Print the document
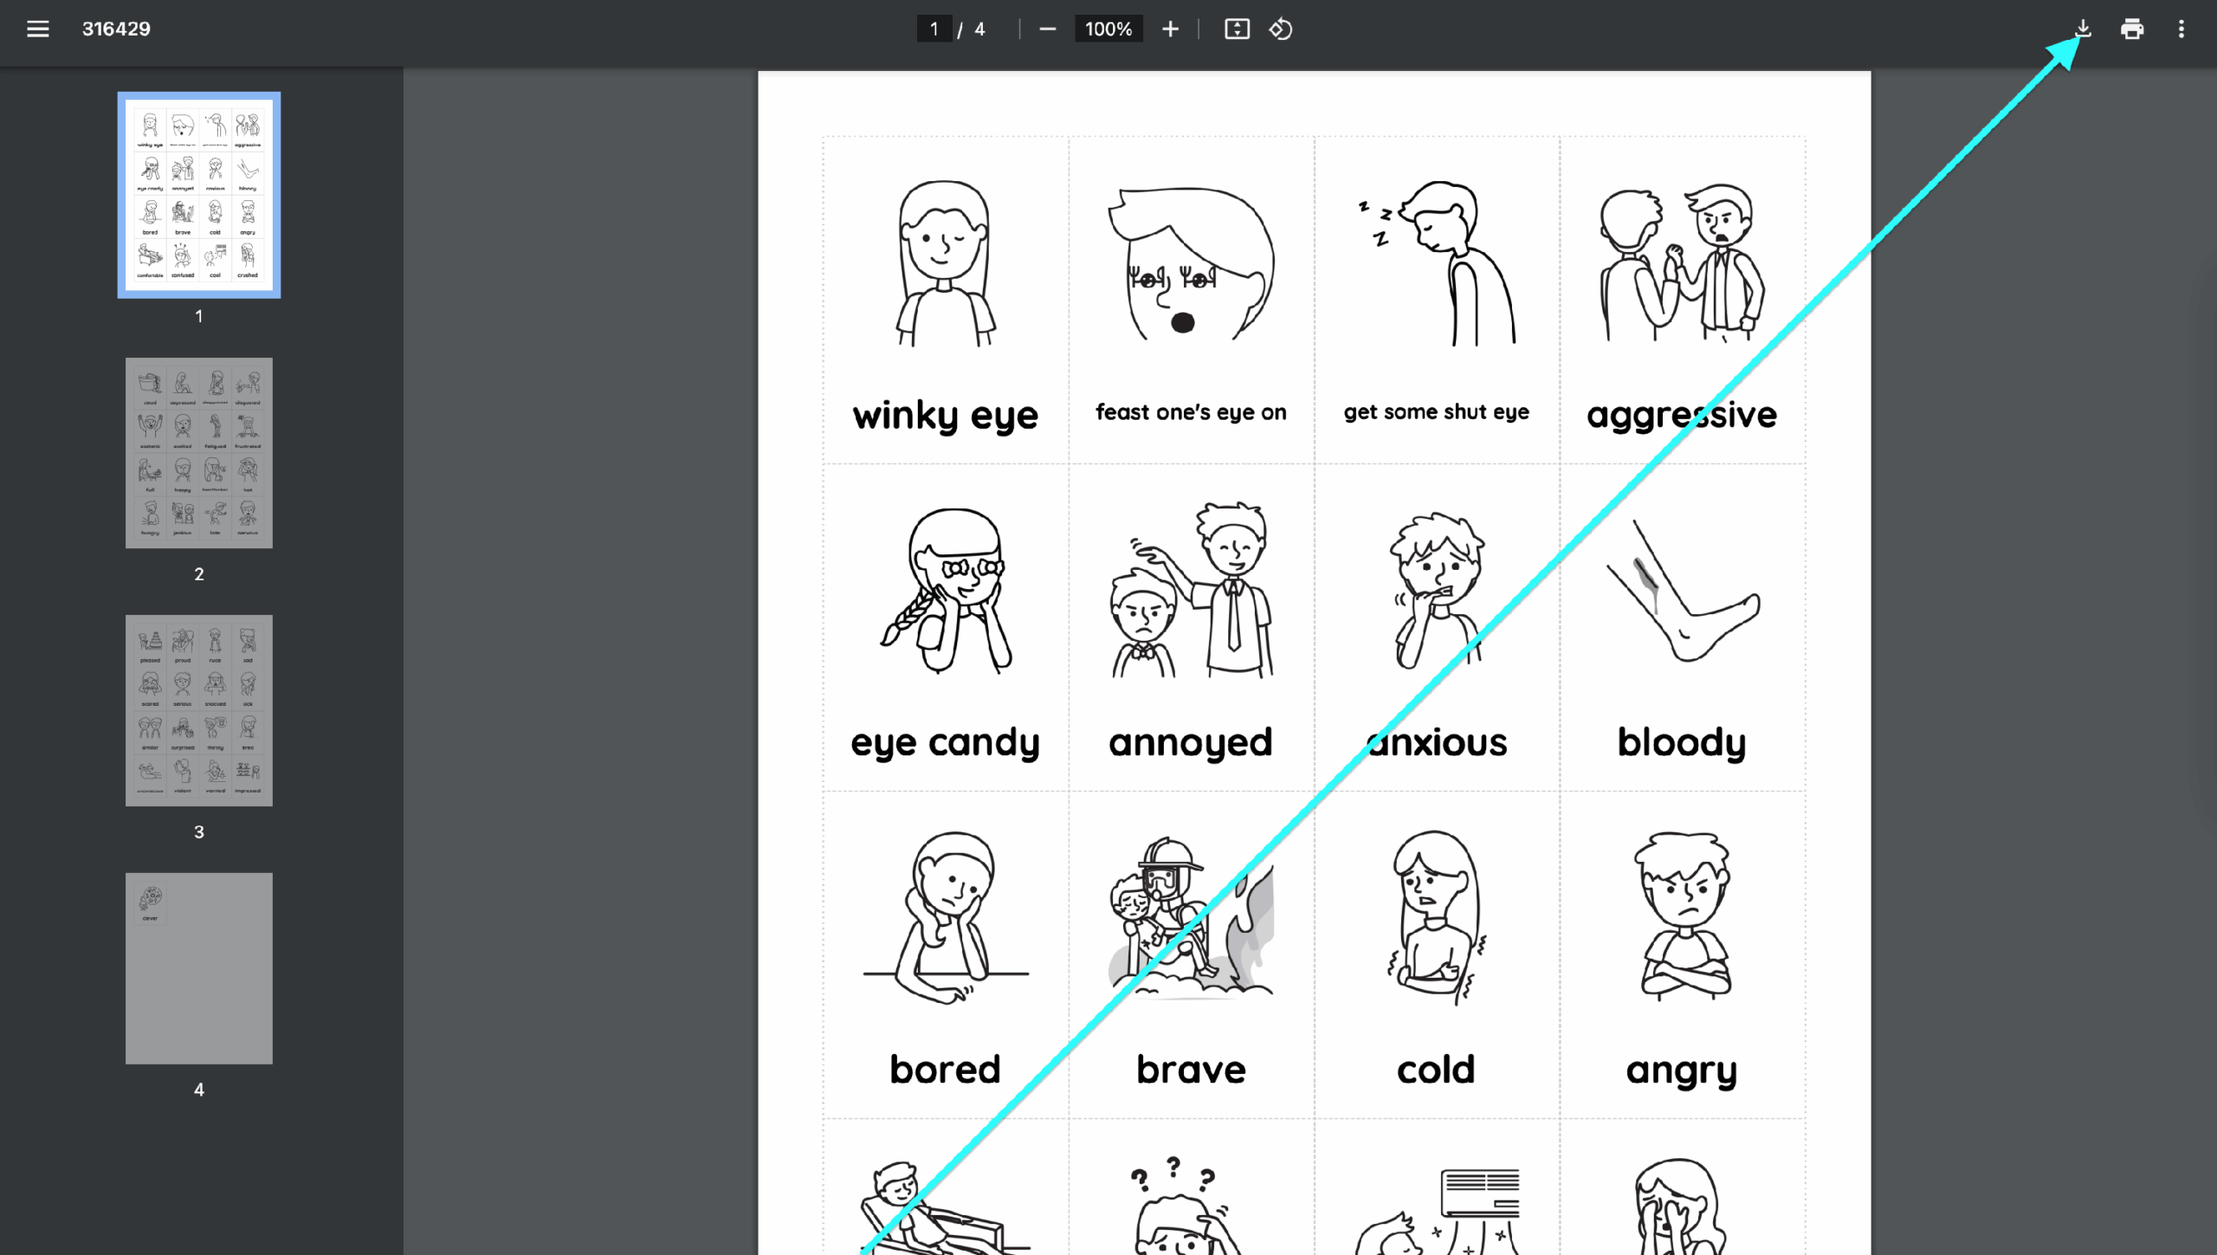 (2132, 29)
